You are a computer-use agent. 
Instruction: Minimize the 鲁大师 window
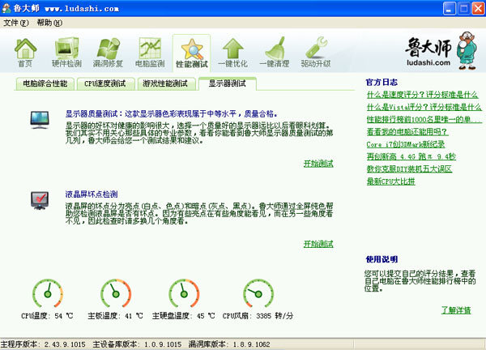pyautogui.click(x=449, y=8)
